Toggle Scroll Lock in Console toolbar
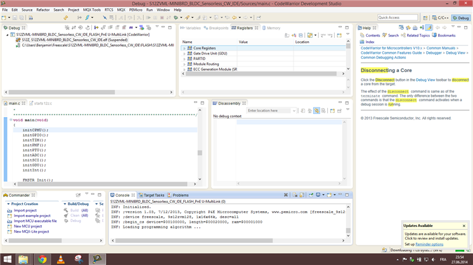 (x=302, y=195)
